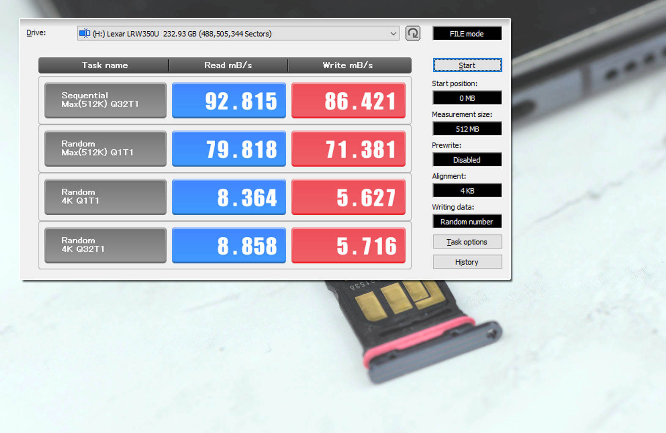Screen dimensions: 666x433
Task: Change the 512 MB measurement size
Action: [467, 129]
